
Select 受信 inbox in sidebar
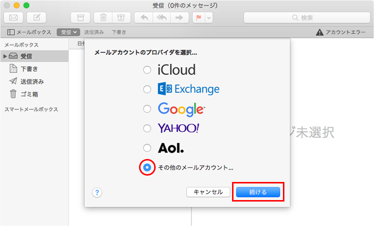tap(34, 56)
